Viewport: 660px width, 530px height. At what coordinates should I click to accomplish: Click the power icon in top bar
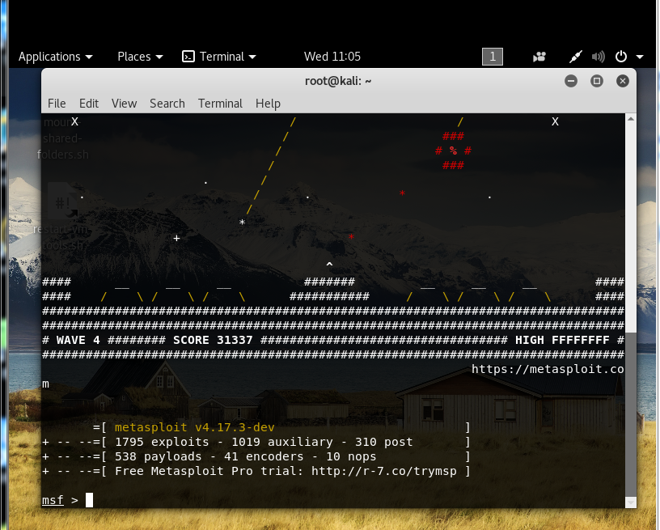point(621,57)
